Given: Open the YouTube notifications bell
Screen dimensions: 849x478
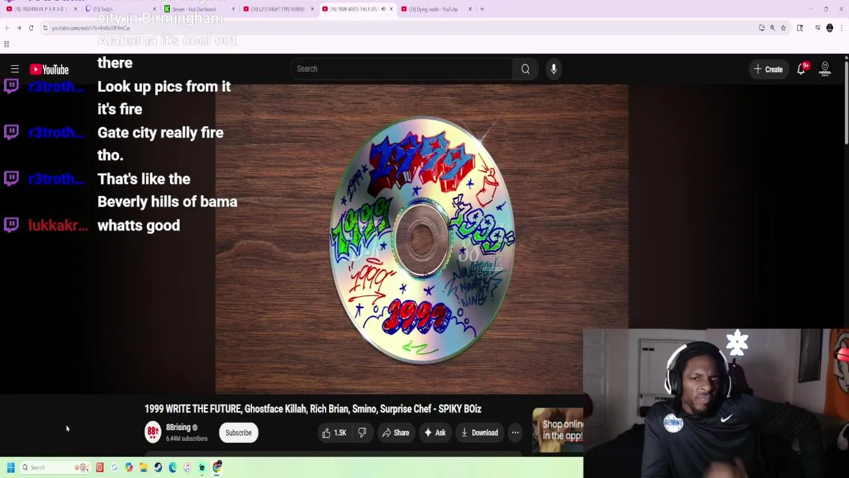Looking at the screenshot, I should click(x=801, y=69).
